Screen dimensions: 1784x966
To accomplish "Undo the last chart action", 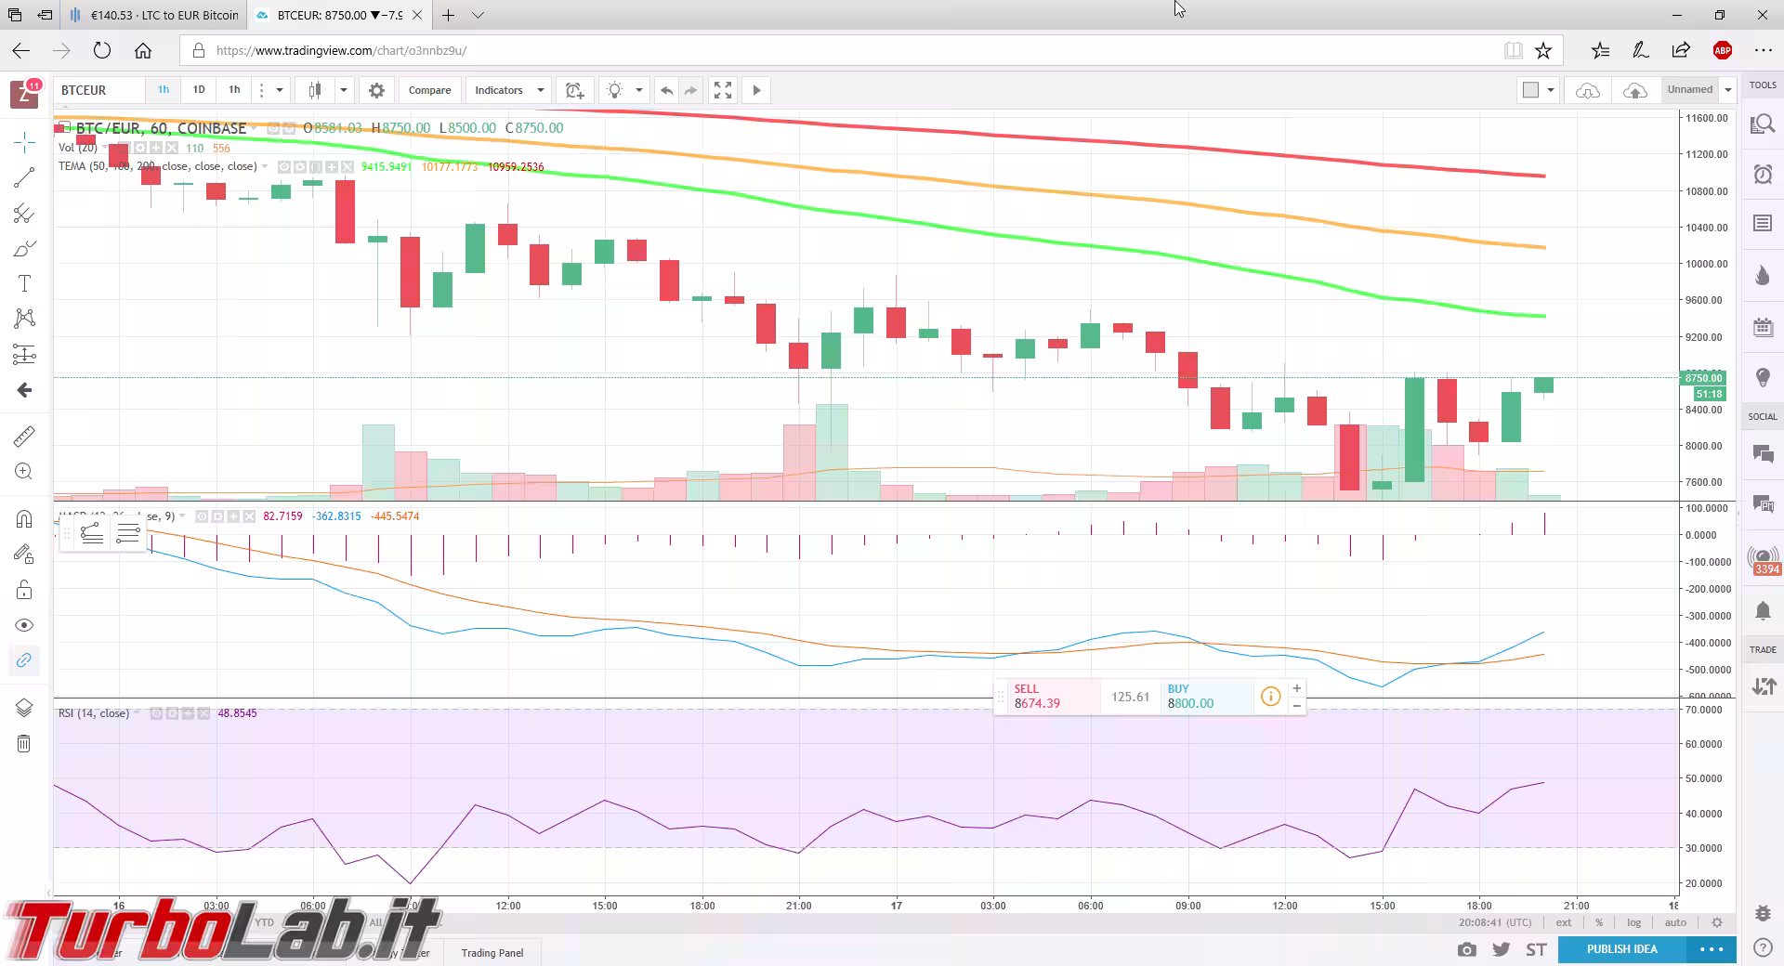I will tap(666, 90).
